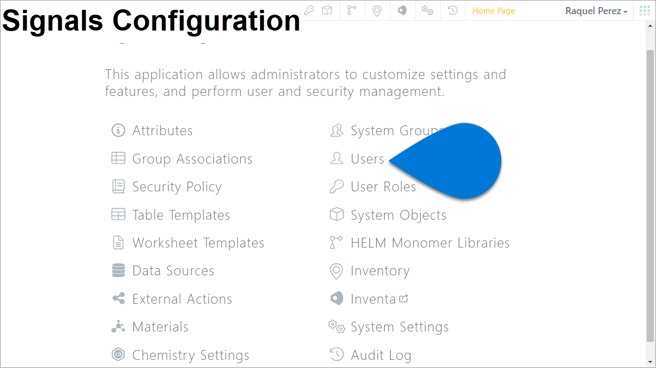Open the External Actions link
656x368 pixels.
pos(182,299)
